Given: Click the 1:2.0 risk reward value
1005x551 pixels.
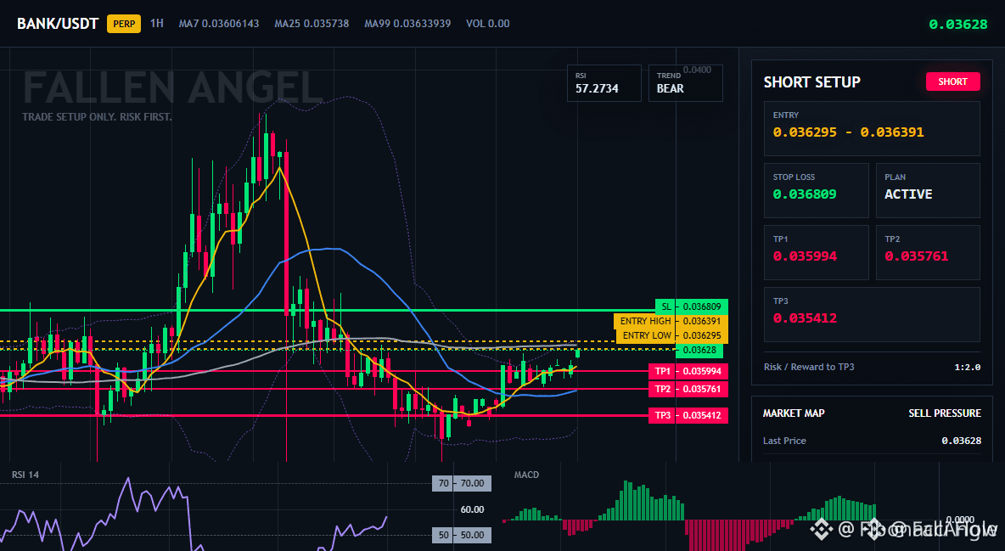Looking at the screenshot, I should click(967, 367).
